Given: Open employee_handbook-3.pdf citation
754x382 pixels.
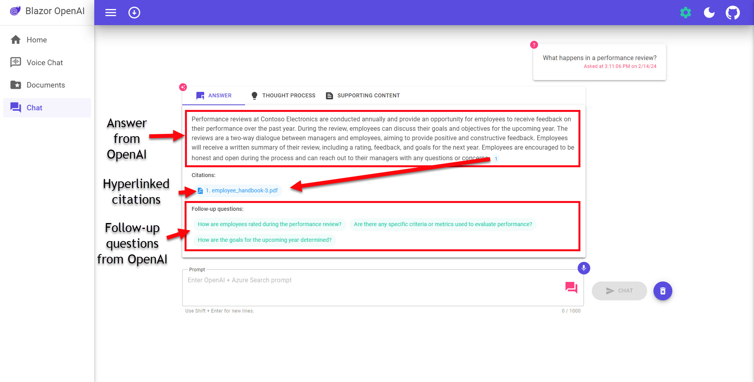Looking at the screenshot, I should (238, 190).
